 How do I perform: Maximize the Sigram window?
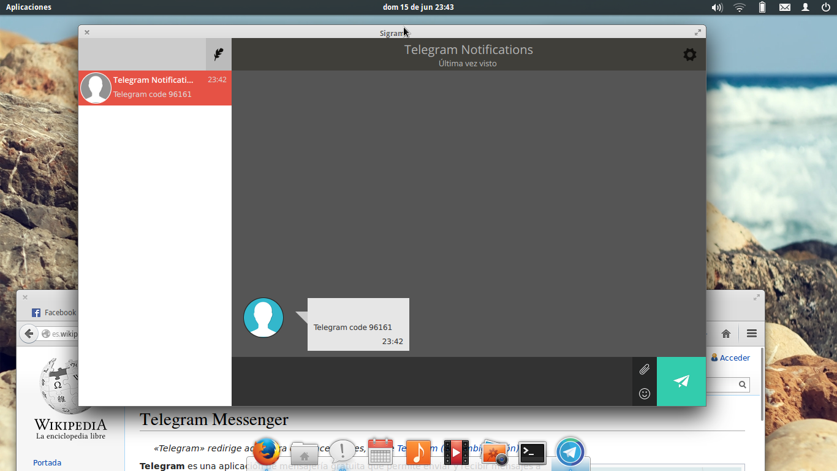(697, 33)
